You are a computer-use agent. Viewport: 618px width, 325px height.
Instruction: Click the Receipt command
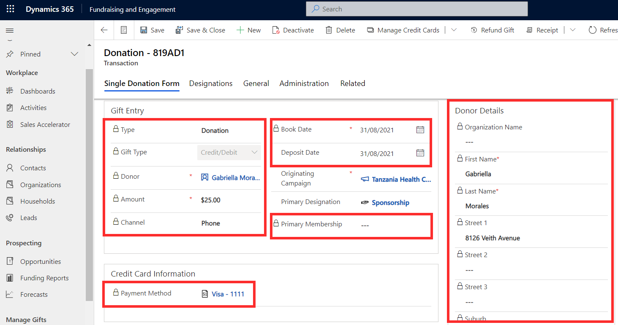pyautogui.click(x=542, y=30)
